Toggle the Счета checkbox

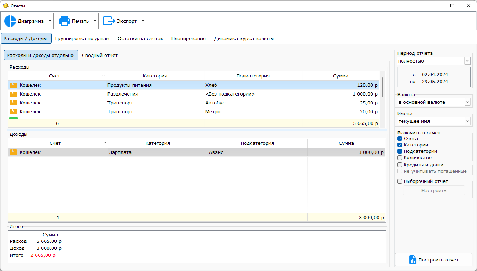400,139
